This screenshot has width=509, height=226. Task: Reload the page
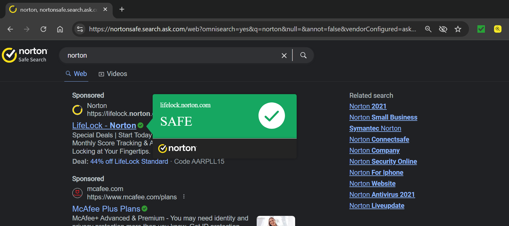[43, 29]
